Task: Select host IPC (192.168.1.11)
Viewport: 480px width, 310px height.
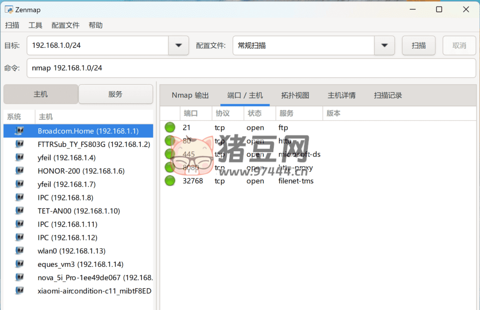Action: click(78, 224)
